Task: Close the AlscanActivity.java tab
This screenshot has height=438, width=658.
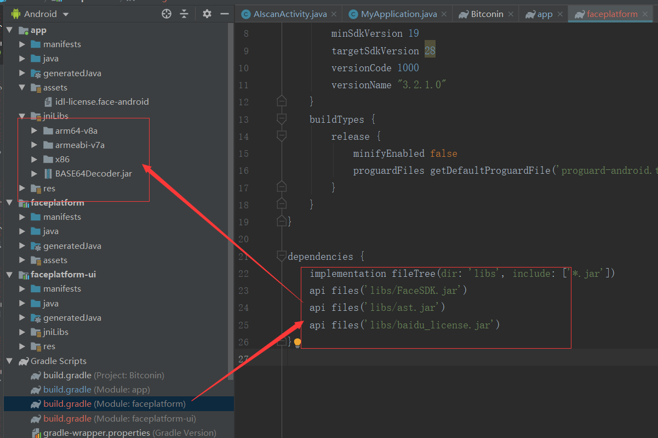Action: (x=334, y=14)
